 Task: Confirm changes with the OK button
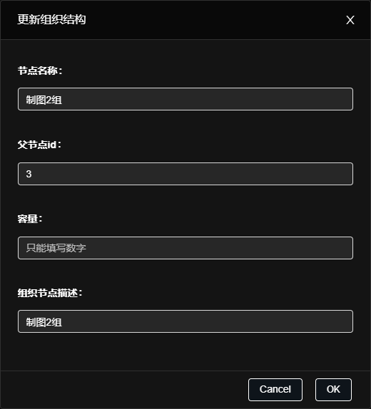pyautogui.click(x=333, y=390)
